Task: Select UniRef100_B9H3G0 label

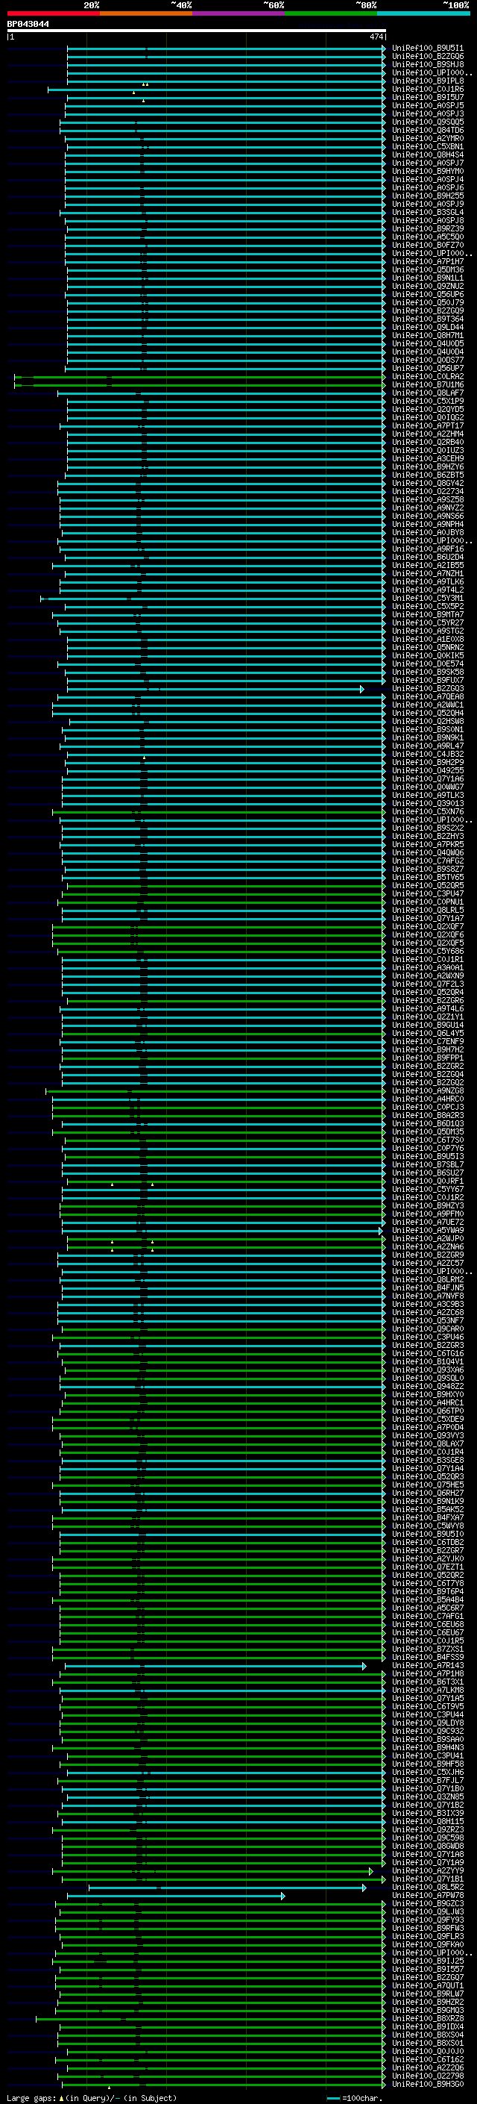Action: point(427,2085)
